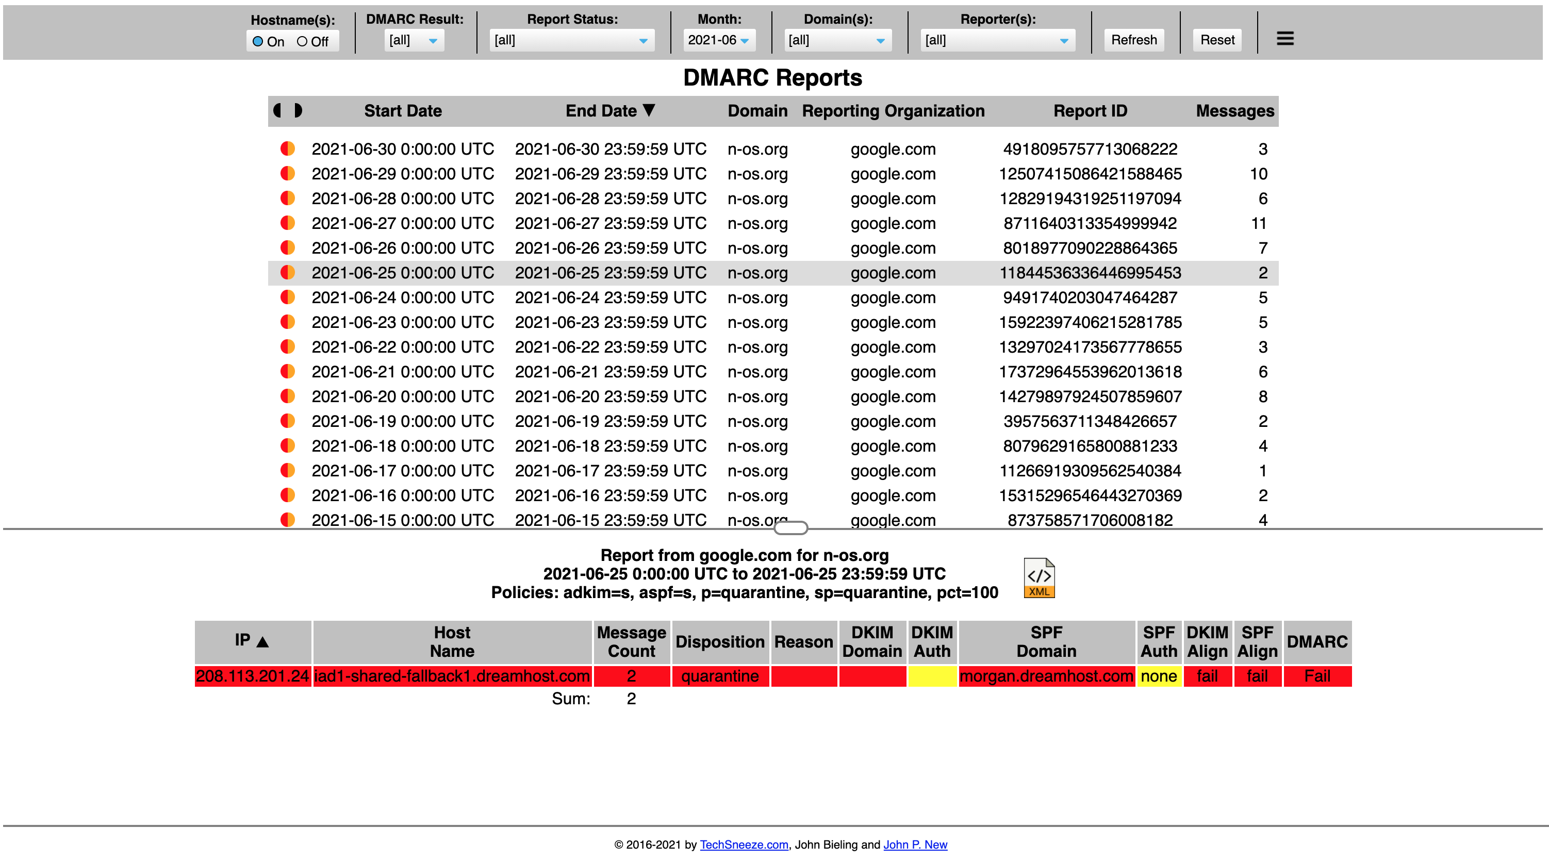This screenshot has width=1549, height=861.
Task: Select Hostname On radio button
Action: (258, 41)
